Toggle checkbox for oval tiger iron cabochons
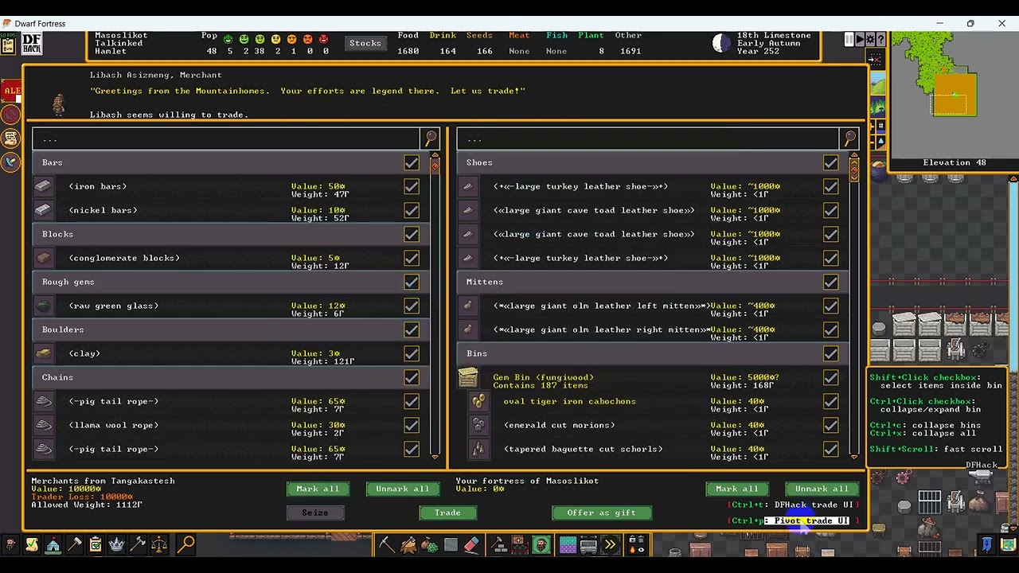 [831, 401]
